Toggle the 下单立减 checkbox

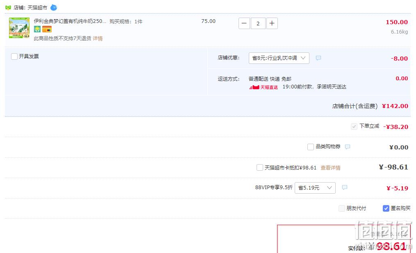pyautogui.click(x=354, y=126)
